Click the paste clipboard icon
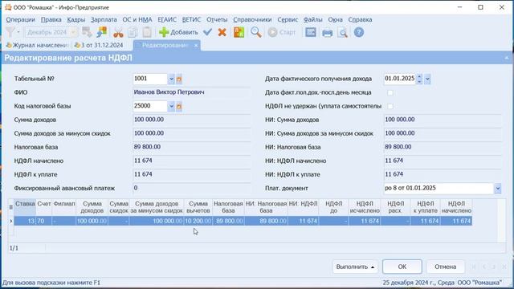 [x=147, y=32]
